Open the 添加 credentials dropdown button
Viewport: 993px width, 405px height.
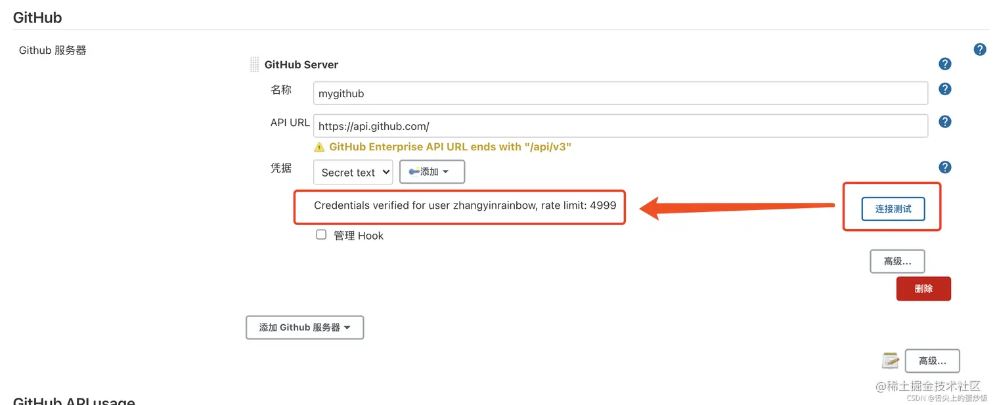(x=431, y=172)
